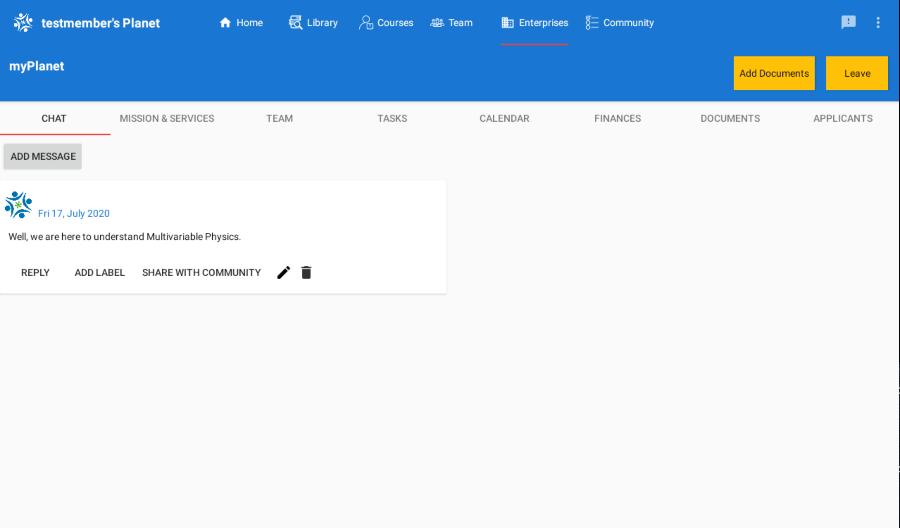
Task: Click Share With Community on message
Action: pos(201,273)
